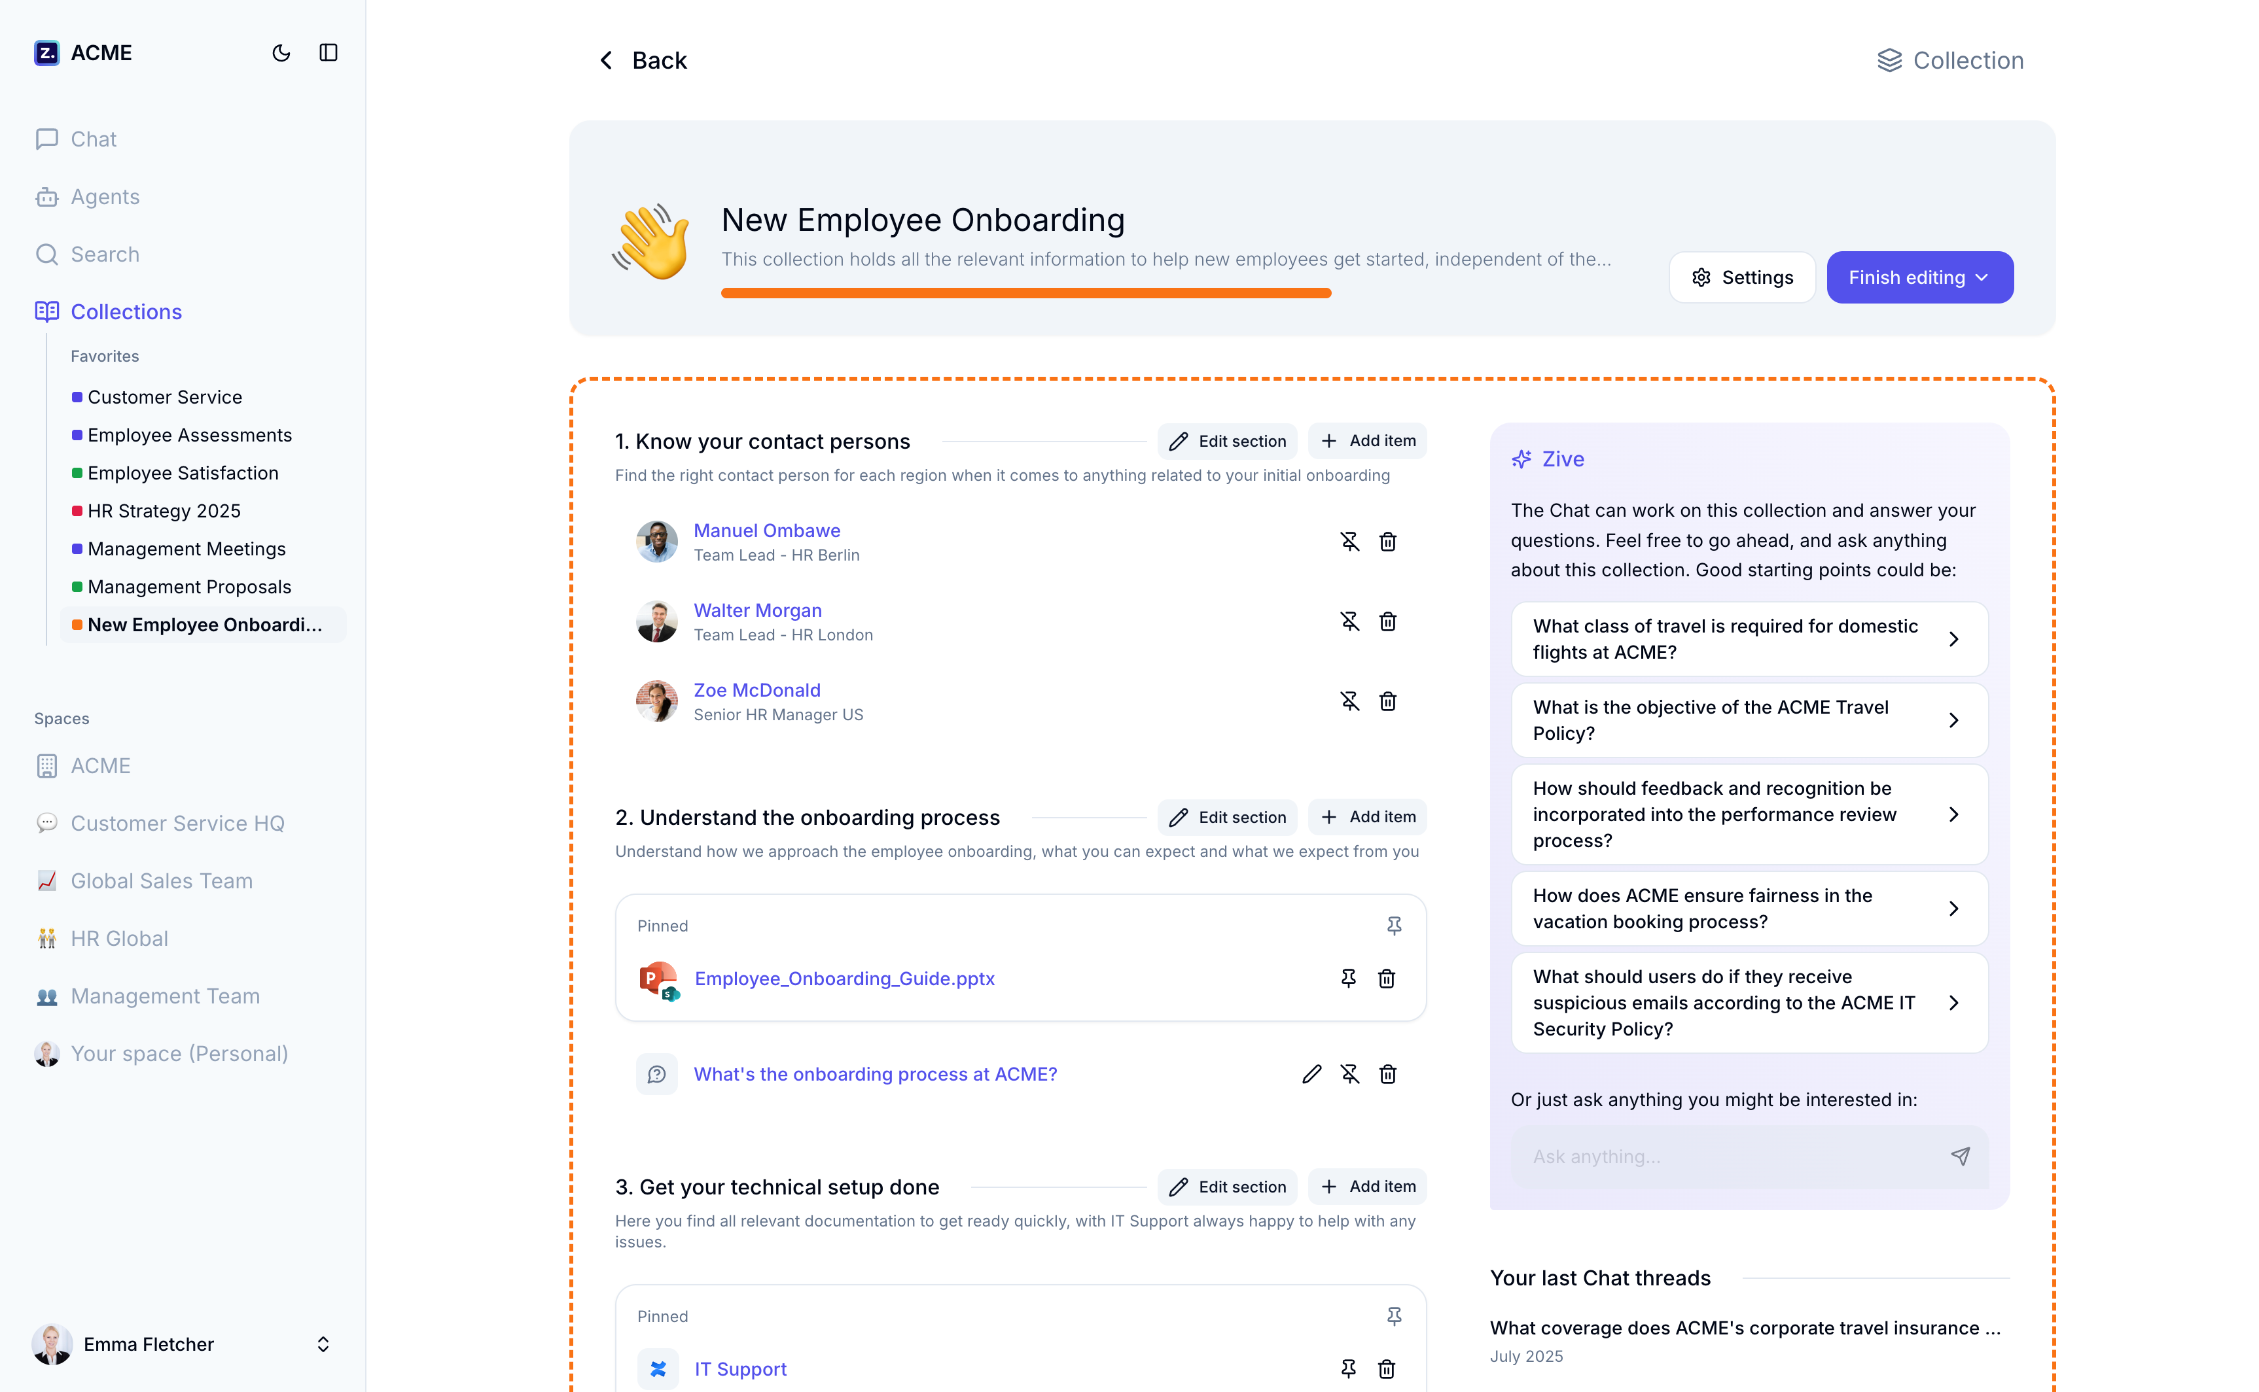Expand Emma Fletcher account menu
Viewport: 2259px width, 1392px height.
[x=323, y=1344]
